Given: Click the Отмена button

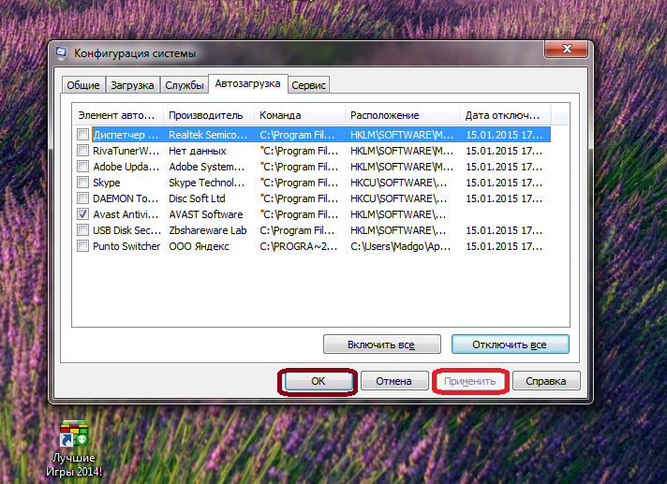Looking at the screenshot, I should (393, 381).
